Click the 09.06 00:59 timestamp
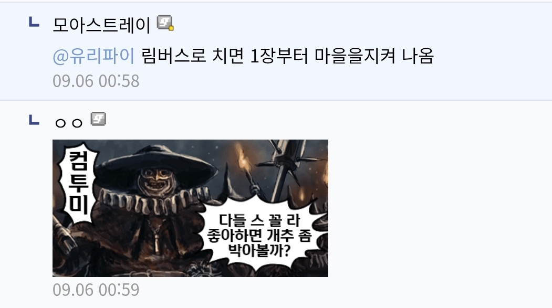The width and height of the screenshot is (552, 308). coord(96,290)
